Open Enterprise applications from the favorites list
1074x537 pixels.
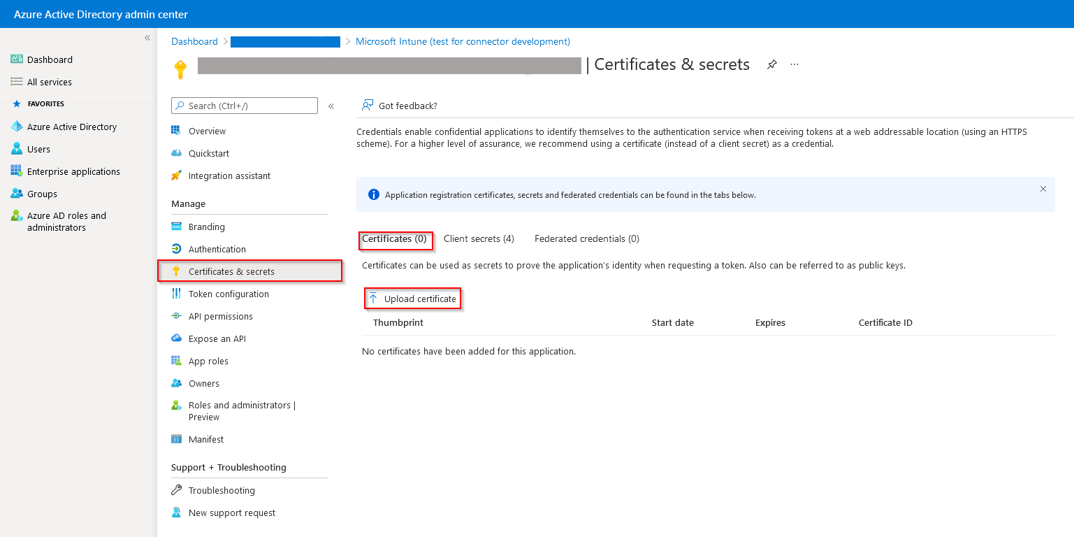coord(72,171)
